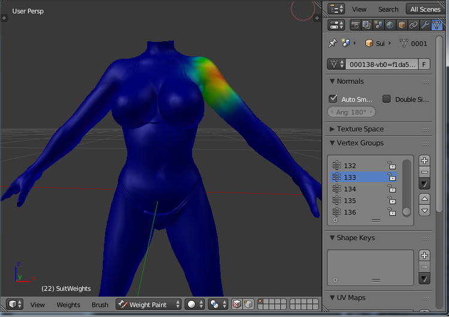Switch to the Scene properties tab
The image size is (449, 317).
pos(378,25)
